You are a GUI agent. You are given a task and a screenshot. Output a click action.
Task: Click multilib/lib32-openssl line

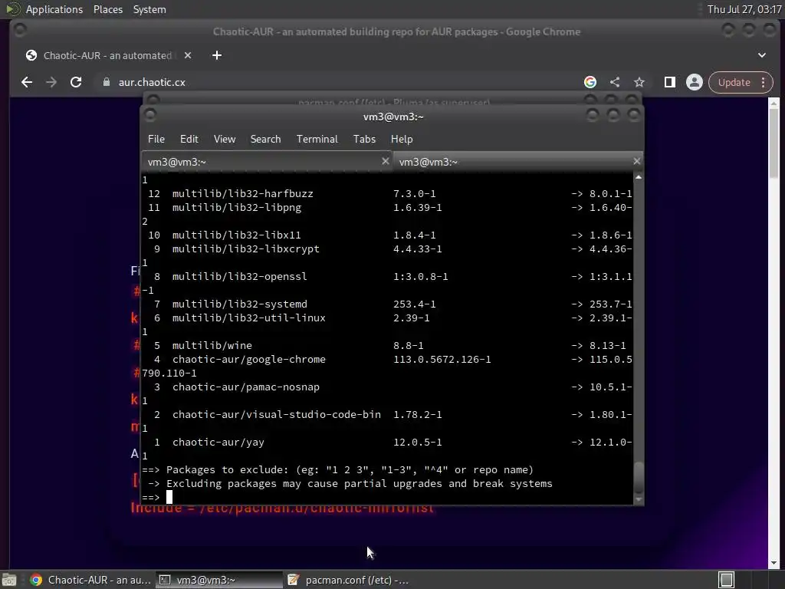tap(387, 276)
